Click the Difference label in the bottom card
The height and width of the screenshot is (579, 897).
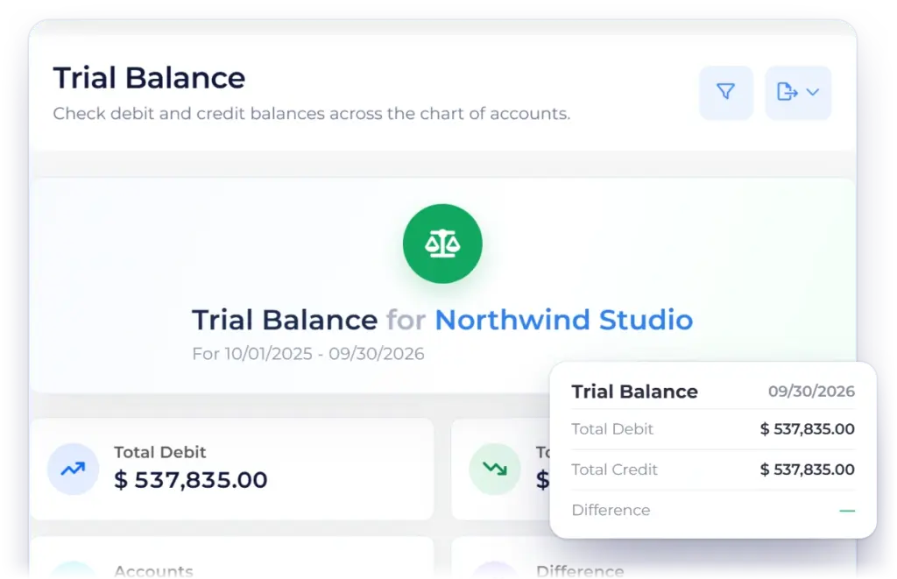click(580, 571)
